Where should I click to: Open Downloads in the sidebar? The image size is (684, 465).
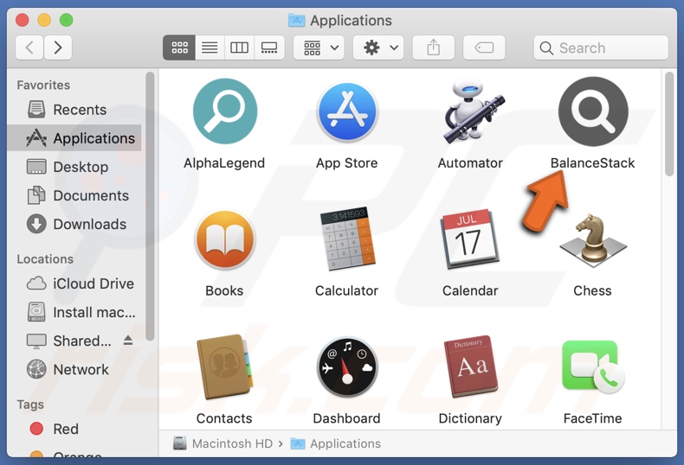(74, 224)
